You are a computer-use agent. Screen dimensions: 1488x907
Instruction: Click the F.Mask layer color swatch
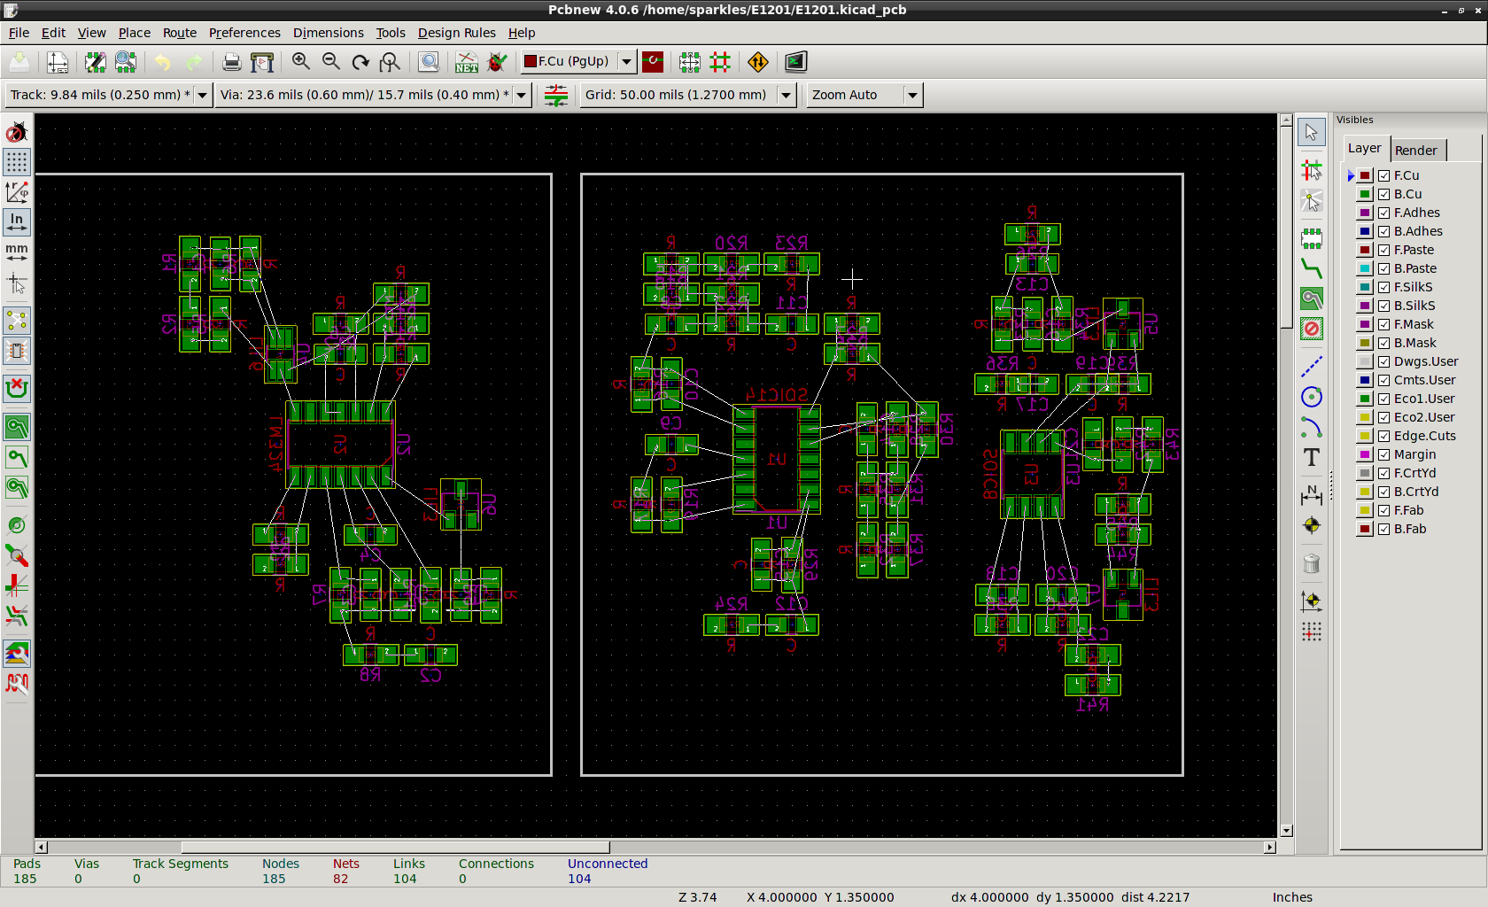[x=1365, y=324]
